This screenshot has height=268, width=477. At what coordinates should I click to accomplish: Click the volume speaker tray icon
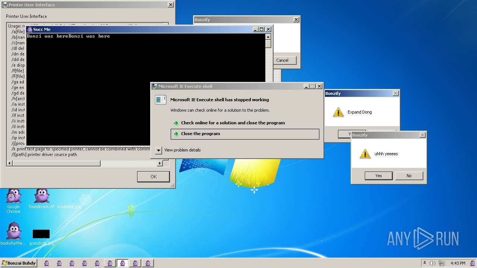[433, 263]
